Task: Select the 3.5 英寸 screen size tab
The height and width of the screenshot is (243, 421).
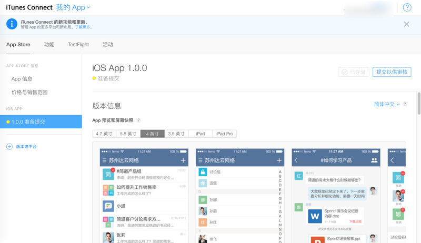Action: tap(176, 134)
